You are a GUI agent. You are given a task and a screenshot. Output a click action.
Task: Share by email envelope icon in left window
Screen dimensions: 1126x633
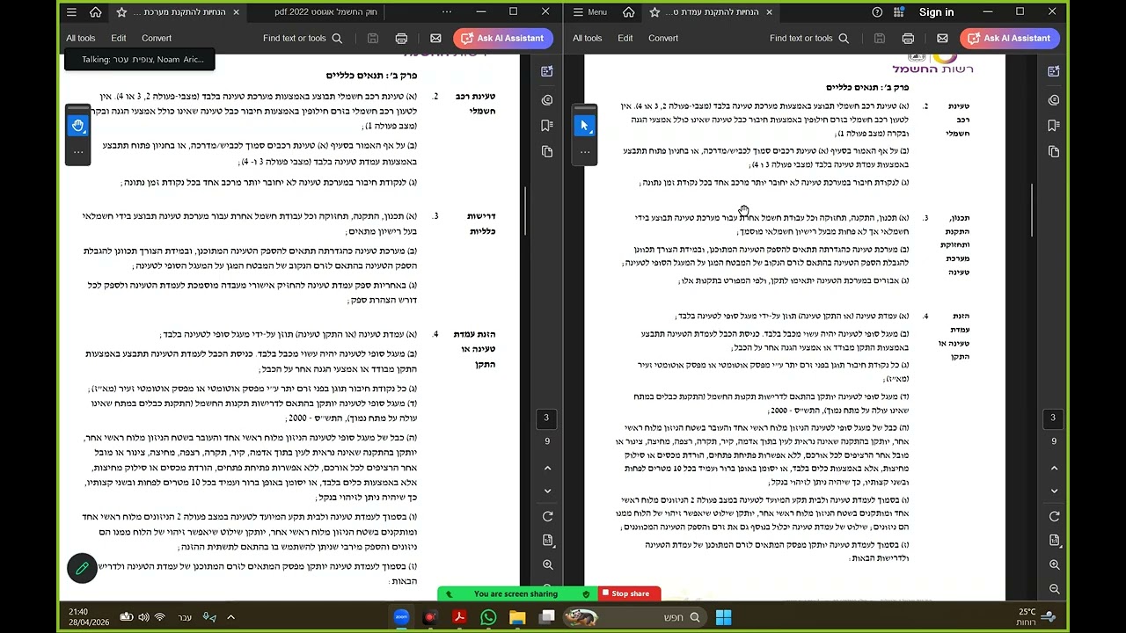[x=435, y=39]
